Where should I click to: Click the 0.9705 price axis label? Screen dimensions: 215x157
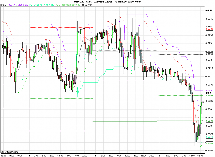tap(209, 85)
